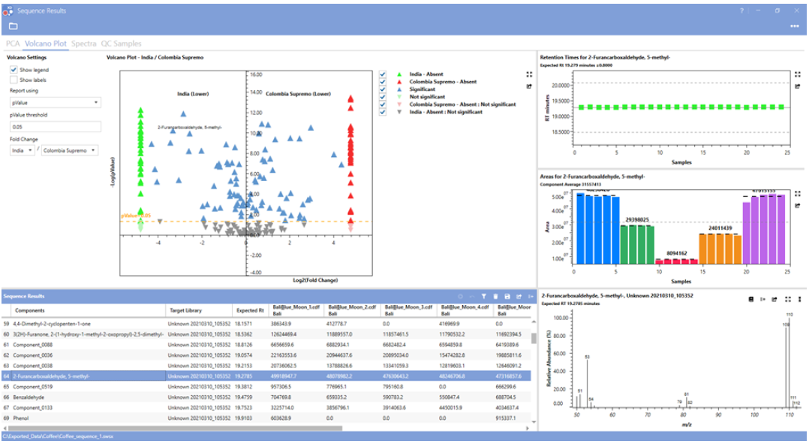Toggle the Not significant legend checkbox

click(383, 97)
